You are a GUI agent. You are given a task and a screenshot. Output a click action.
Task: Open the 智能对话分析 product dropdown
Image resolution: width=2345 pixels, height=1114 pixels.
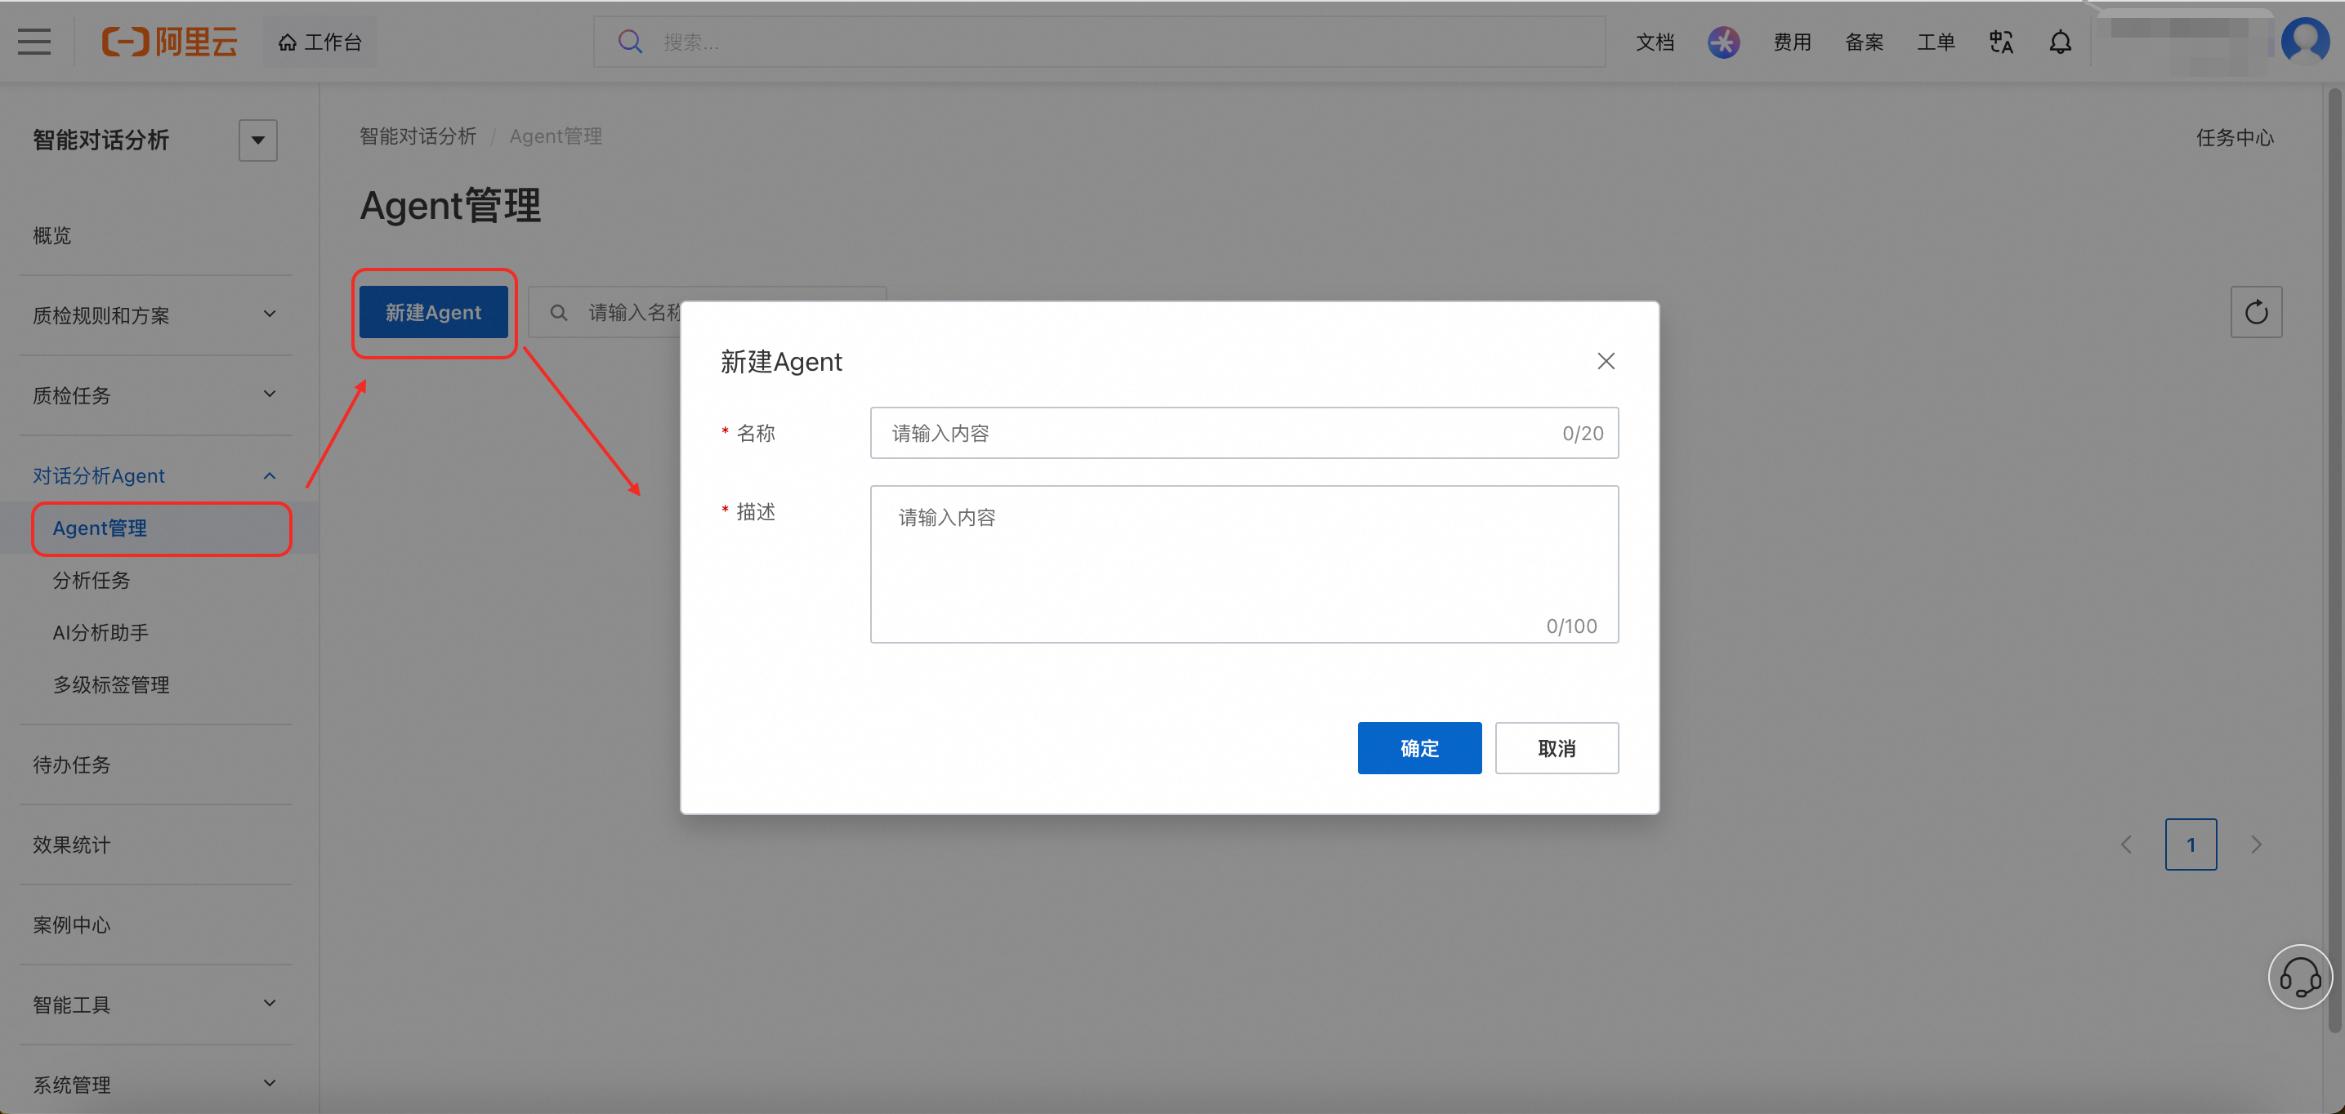coord(257,140)
